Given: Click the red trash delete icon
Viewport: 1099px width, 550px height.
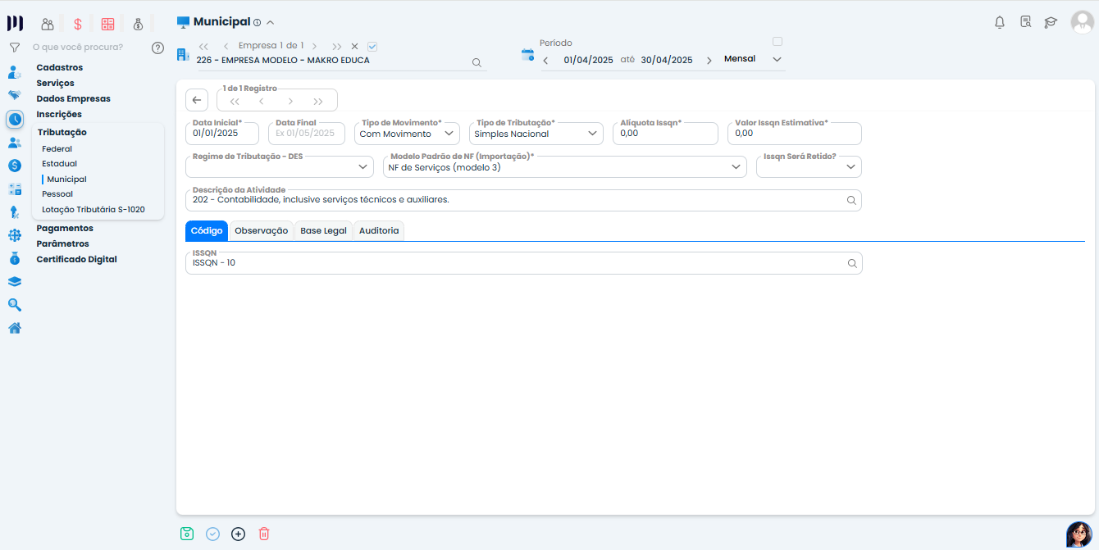Looking at the screenshot, I should click(264, 534).
